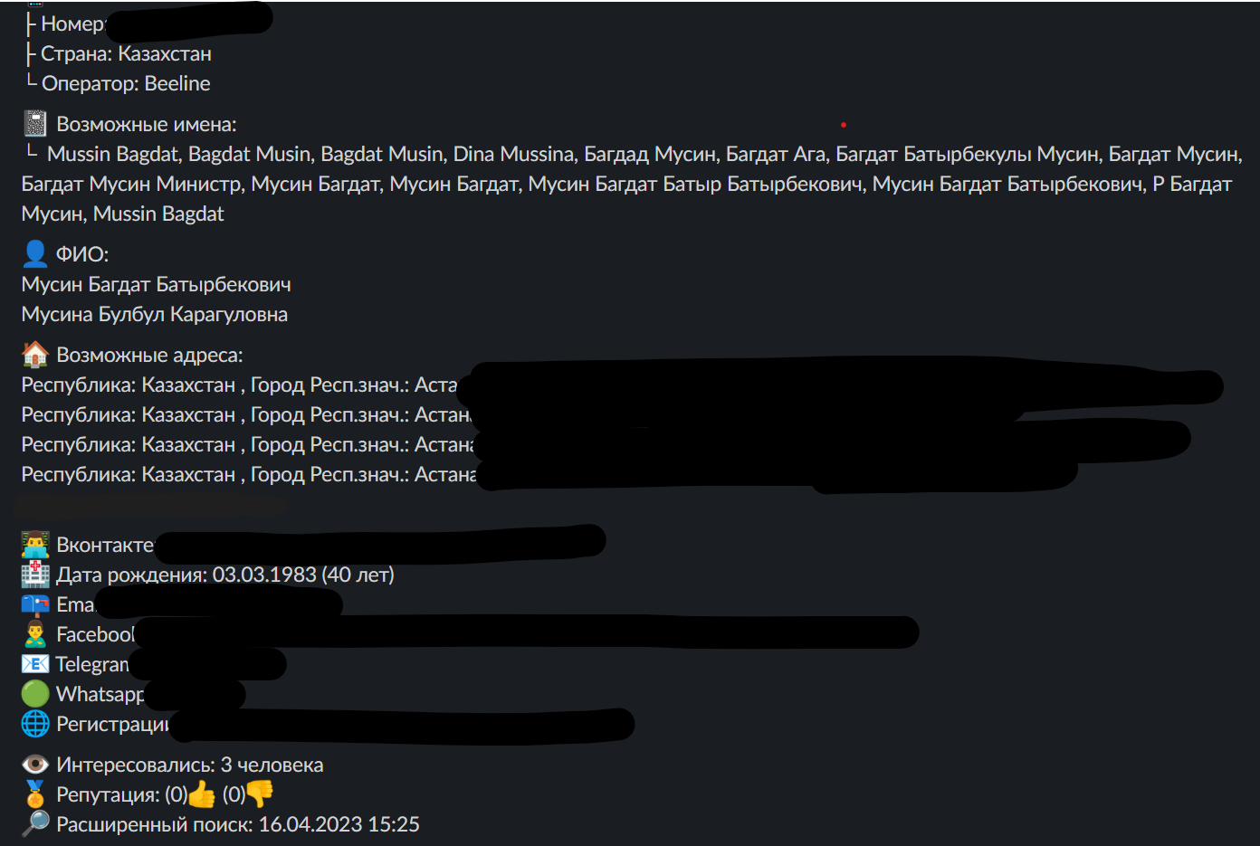The height and width of the screenshot is (846, 1260).
Task: Click the hospital icon beside Дата рождения
Action: tap(35, 575)
